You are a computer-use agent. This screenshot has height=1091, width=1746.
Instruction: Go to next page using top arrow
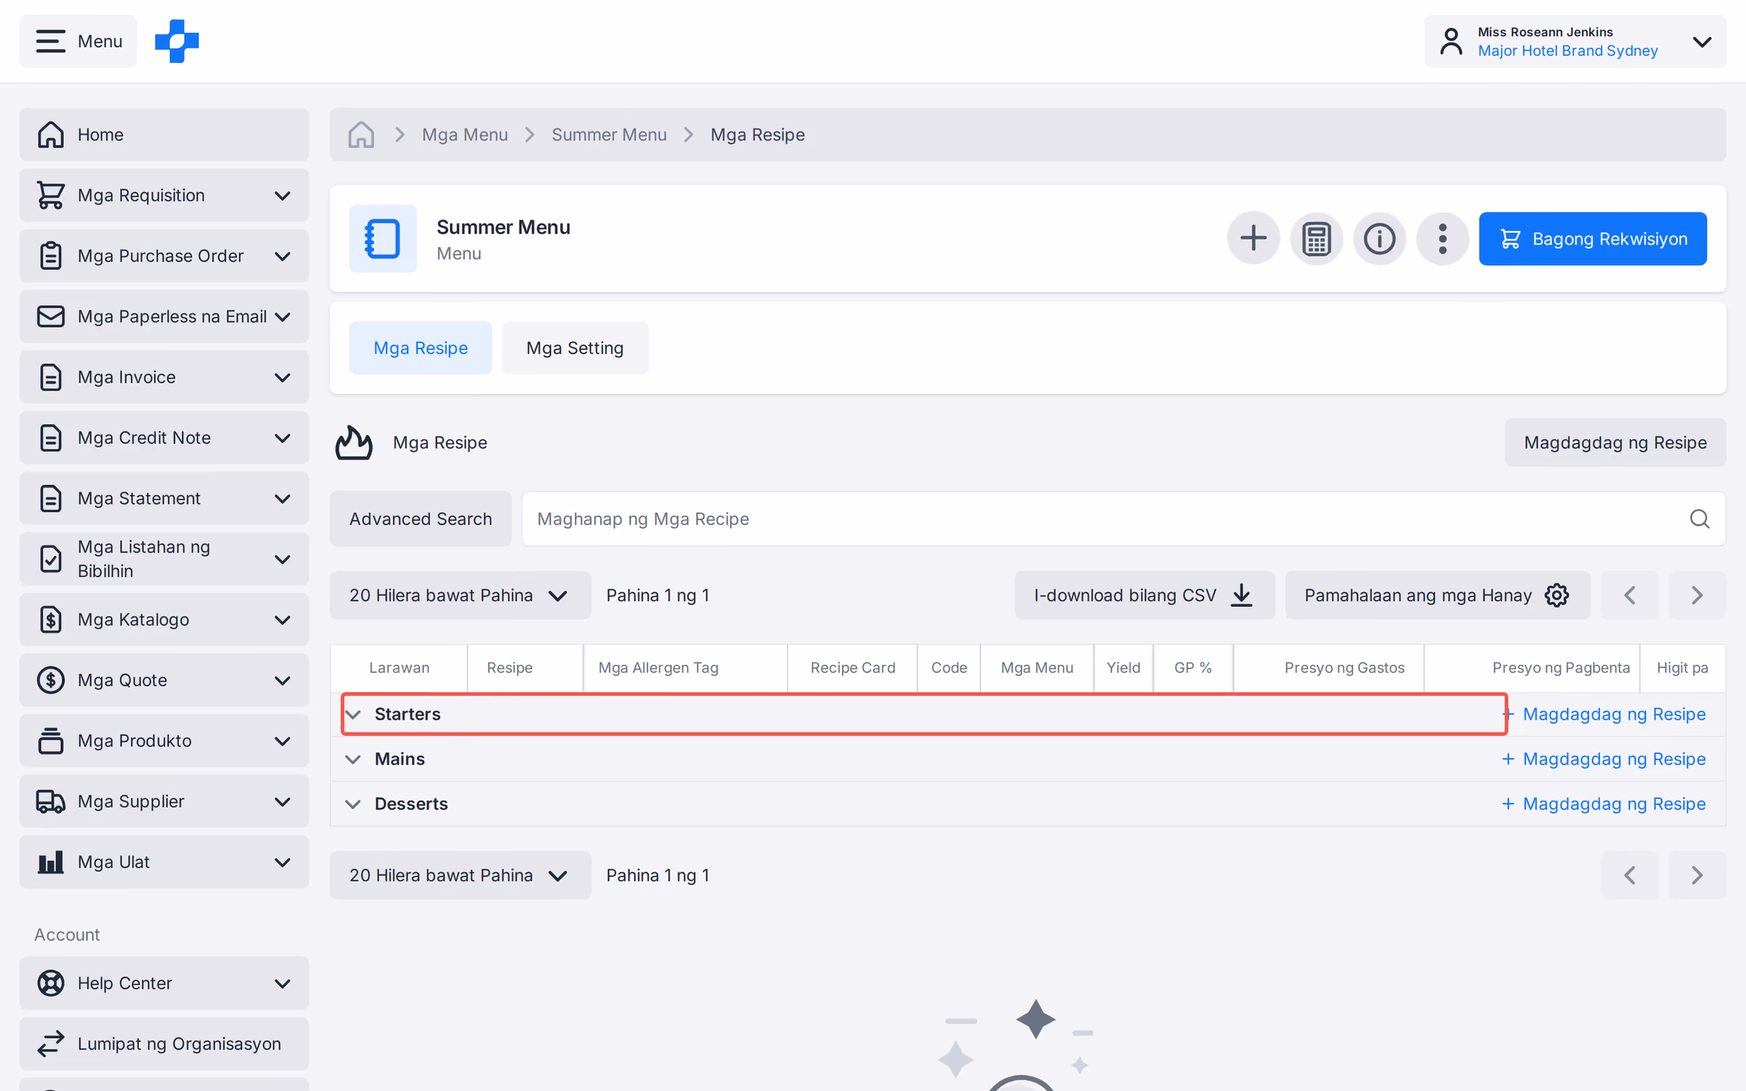coord(1697,596)
